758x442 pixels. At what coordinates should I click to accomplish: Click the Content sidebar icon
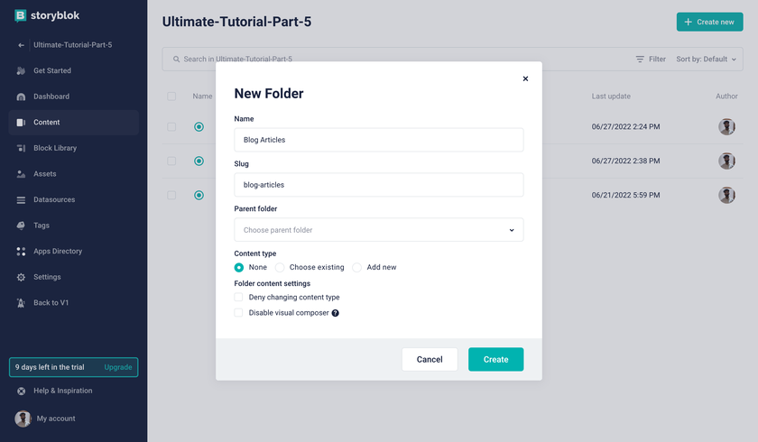click(x=21, y=122)
